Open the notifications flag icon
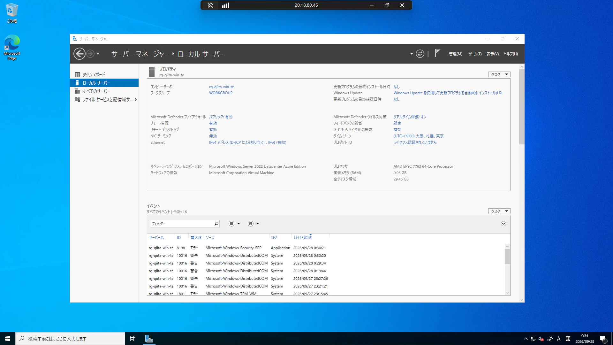613x345 pixels. pos(437,53)
